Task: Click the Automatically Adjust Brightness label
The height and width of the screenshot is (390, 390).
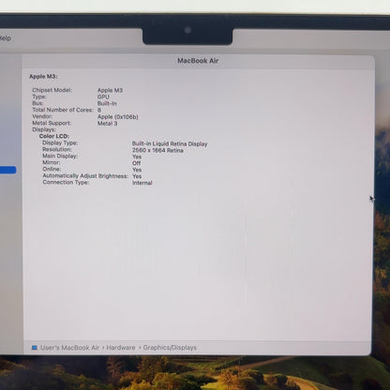Action: click(85, 176)
